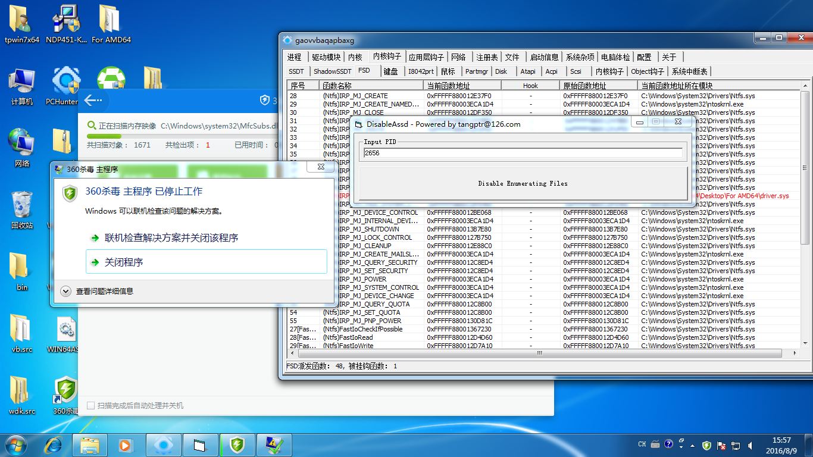Switch to the crash report taskbar button
813x457 pixels.
(274, 445)
